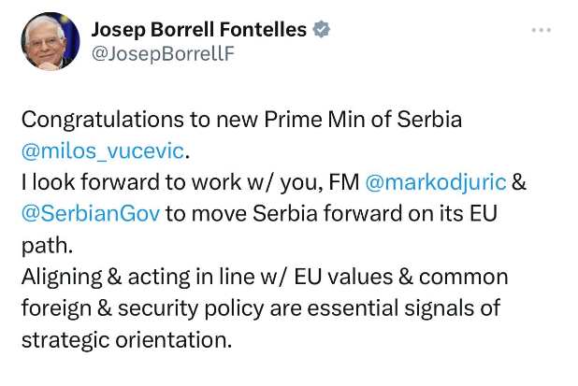Click the phrase "Aligning & acting in line"

pyautogui.click(x=133, y=277)
